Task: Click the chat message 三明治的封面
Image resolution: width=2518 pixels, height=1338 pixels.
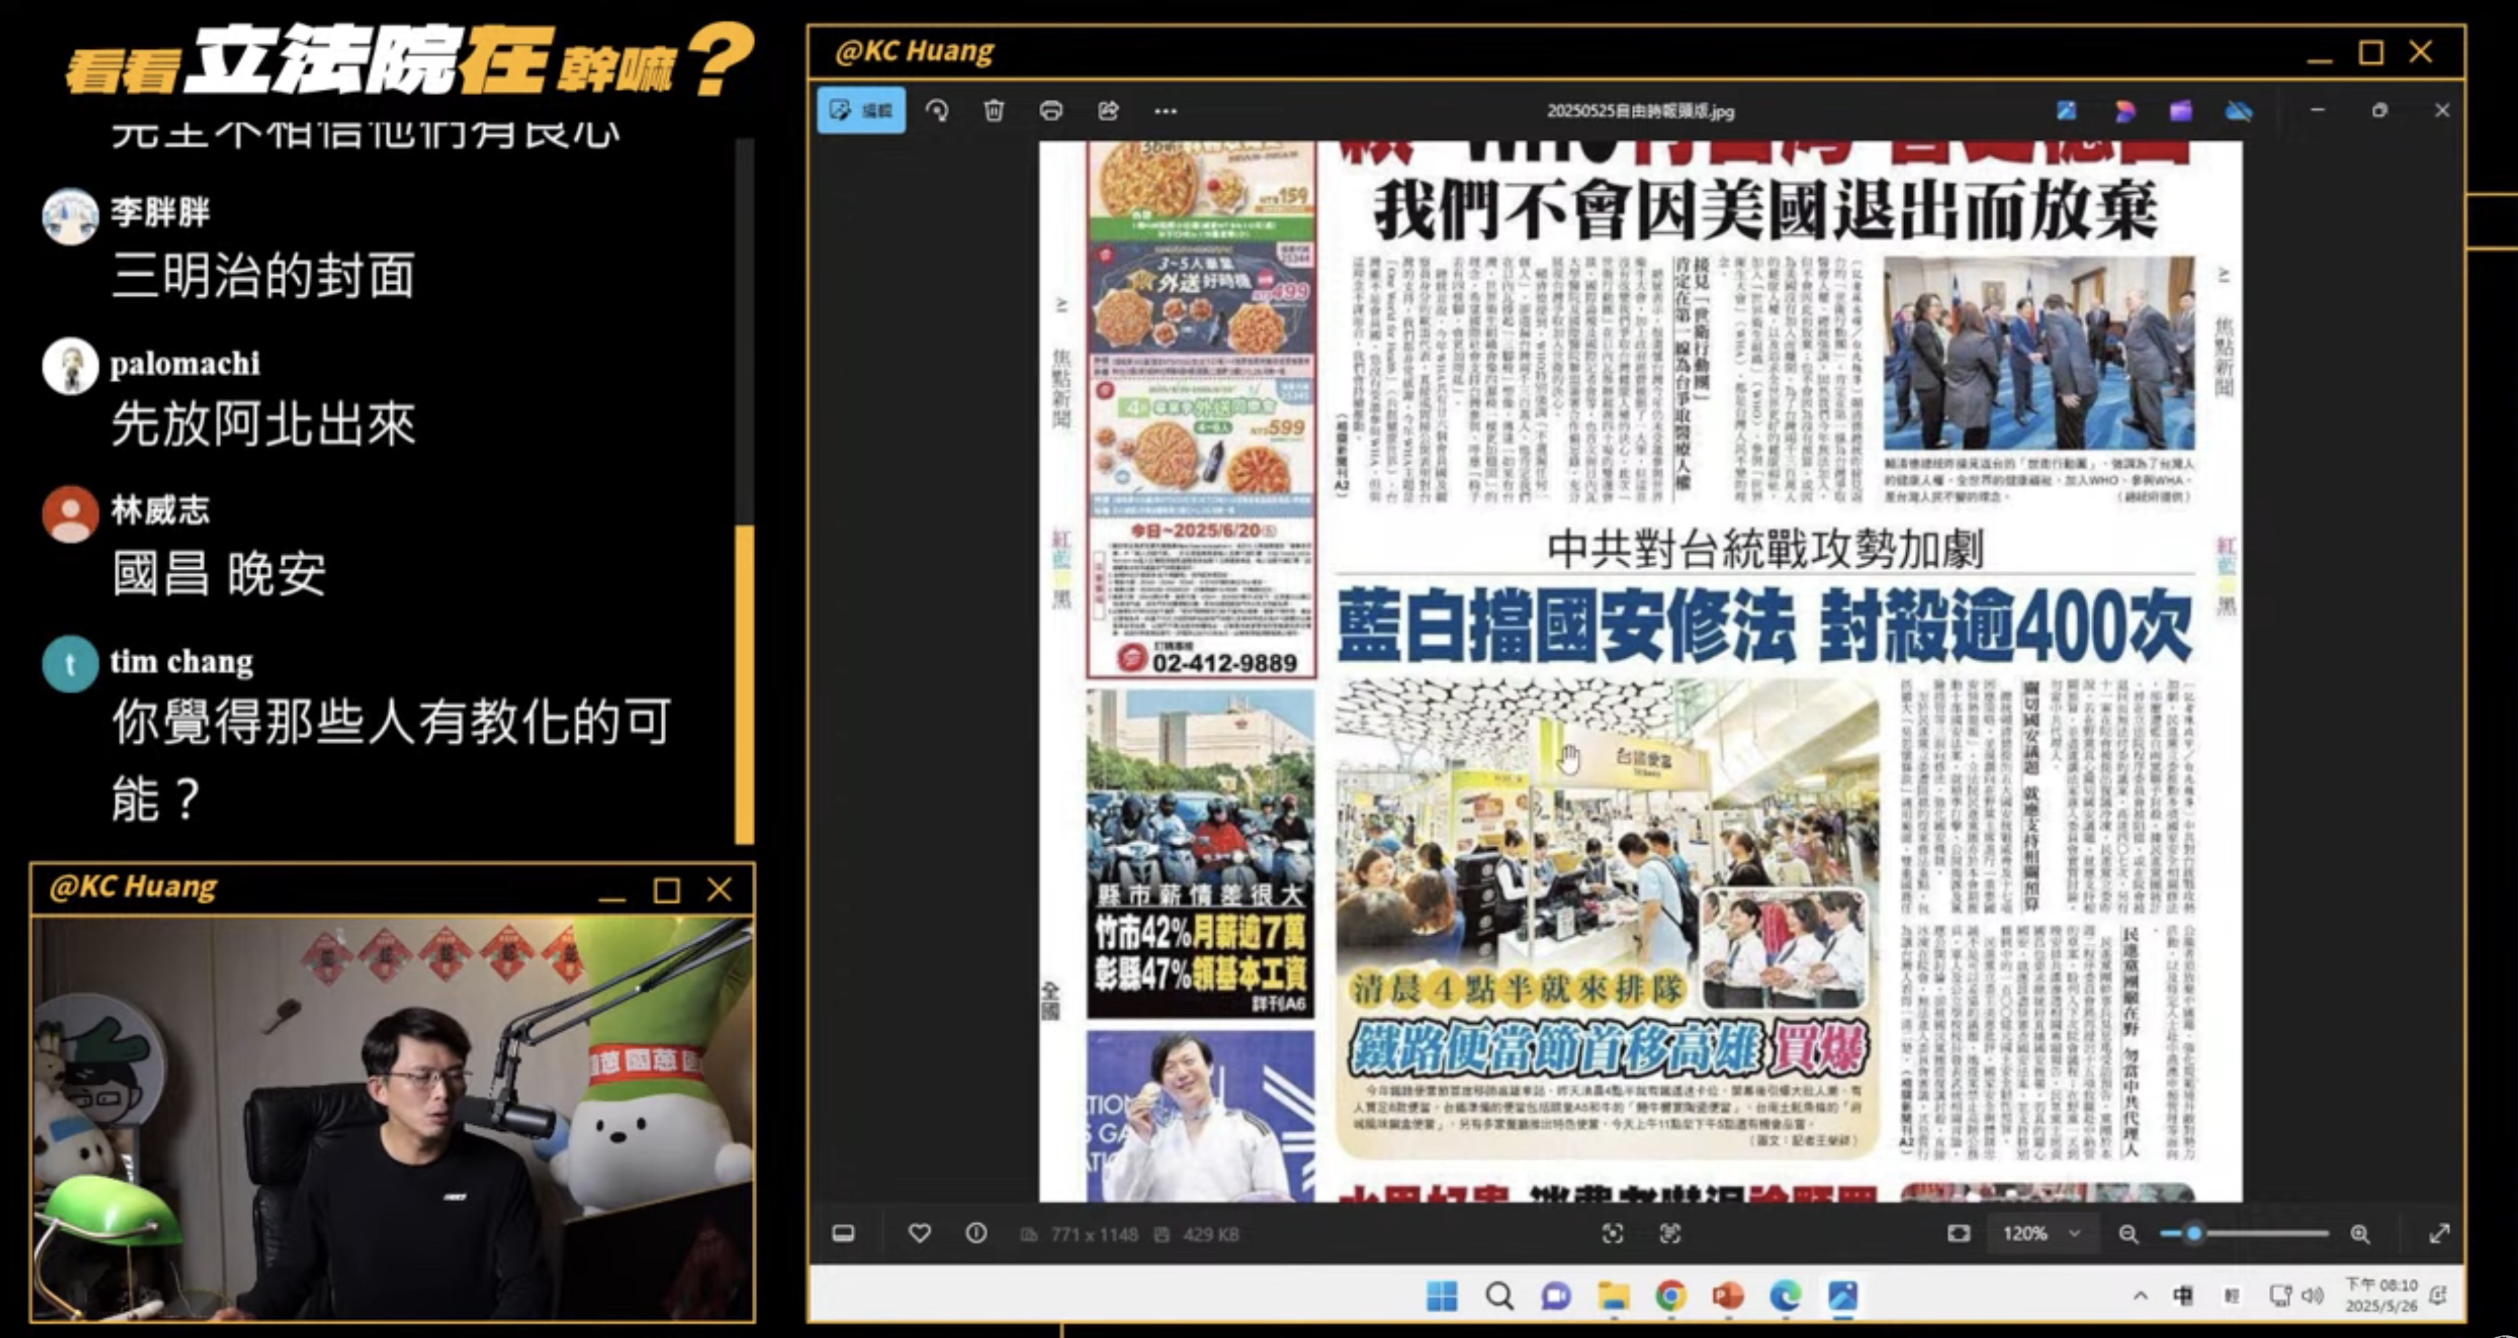Action: 263,275
